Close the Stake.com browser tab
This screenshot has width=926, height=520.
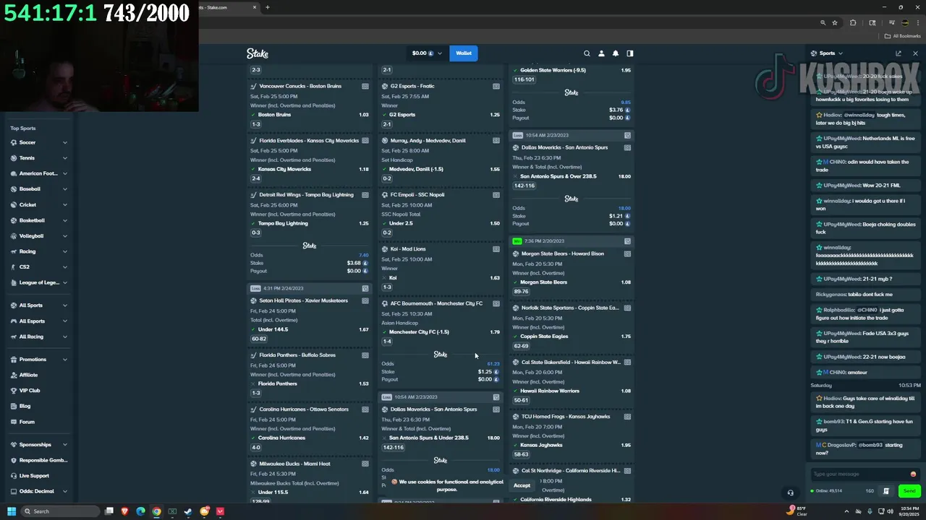pyautogui.click(x=255, y=7)
